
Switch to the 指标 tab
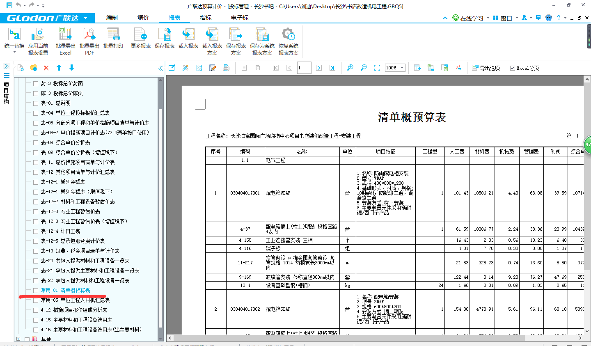(x=206, y=18)
